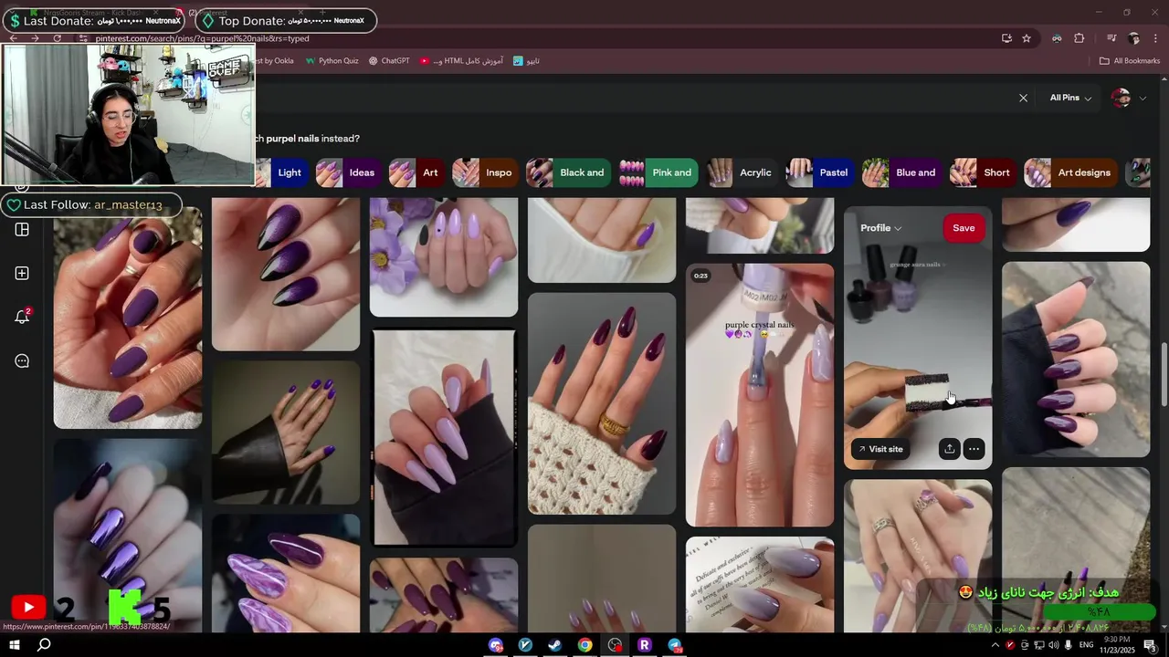Screen dimensions: 1169x657
Task: Click Visit site on hovered pin
Action: click(880, 449)
